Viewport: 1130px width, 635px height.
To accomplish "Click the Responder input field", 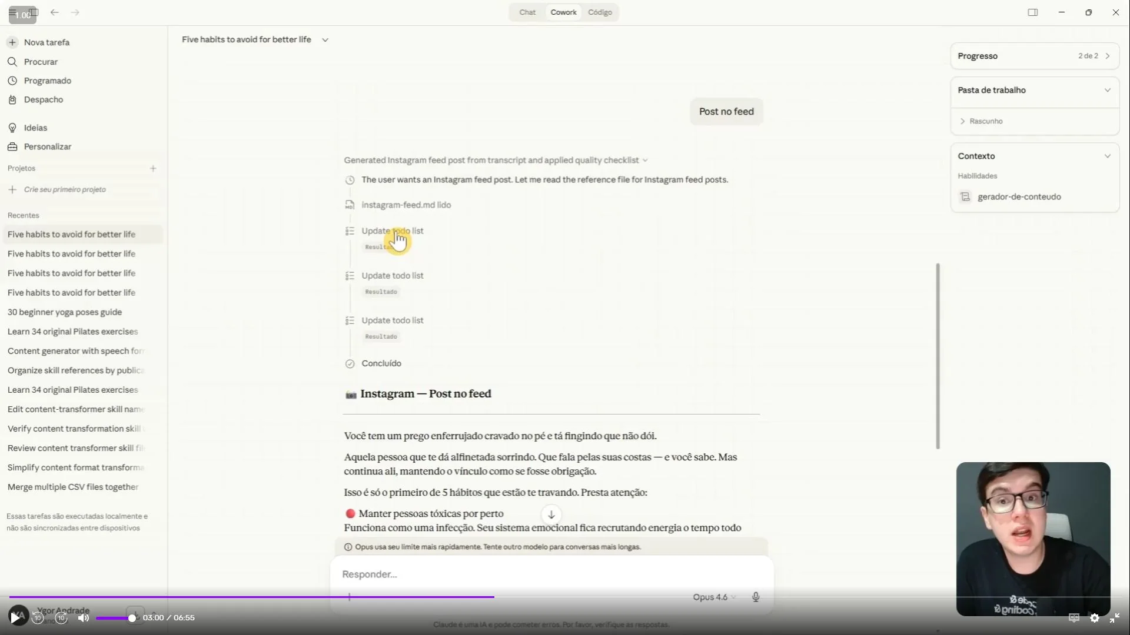I will coord(551,574).
